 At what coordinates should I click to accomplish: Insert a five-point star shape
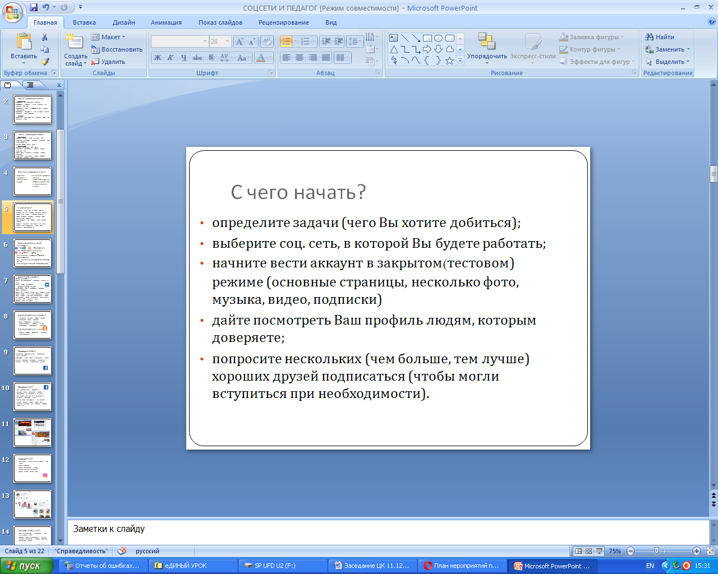(449, 61)
